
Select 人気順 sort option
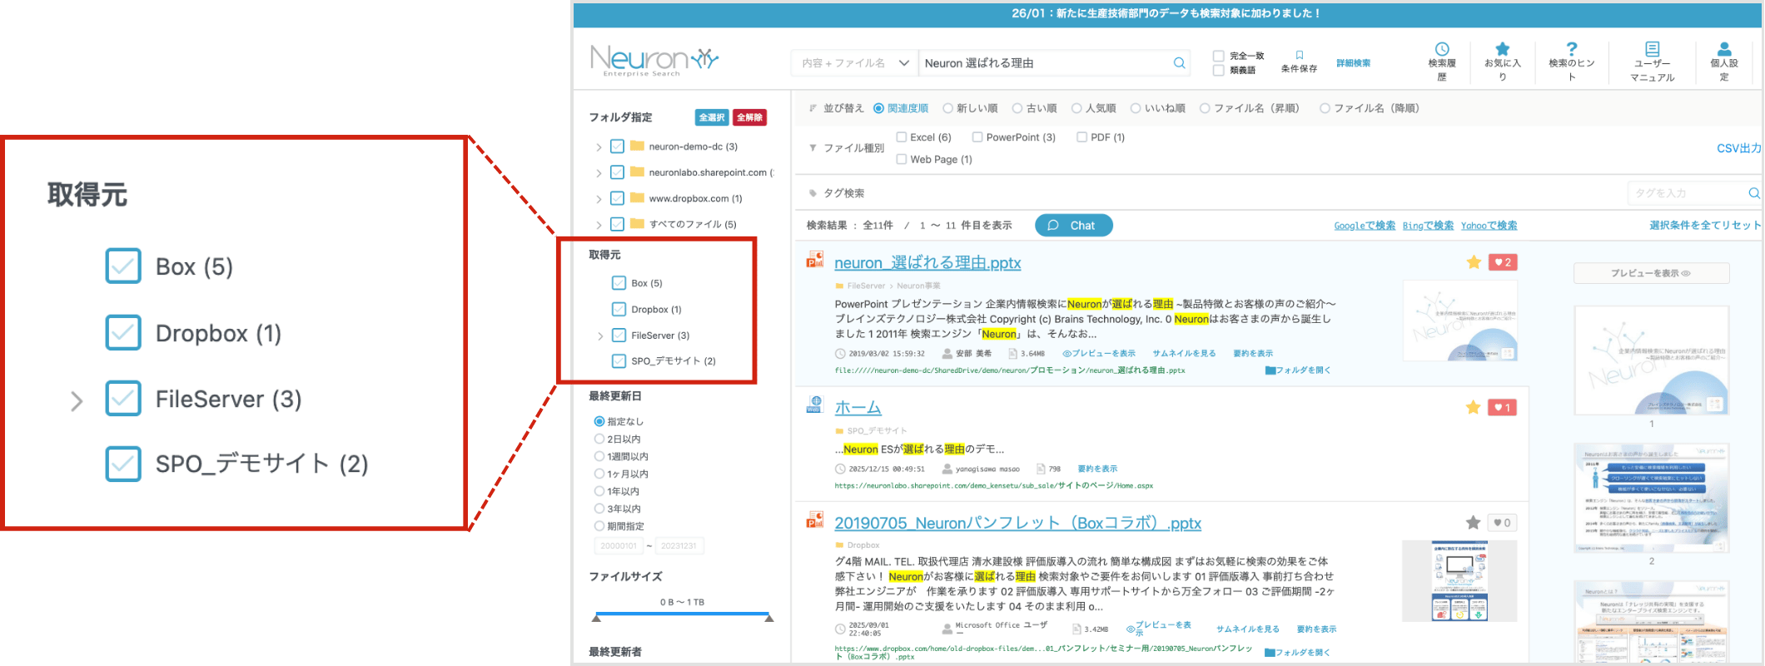[x=1076, y=108]
